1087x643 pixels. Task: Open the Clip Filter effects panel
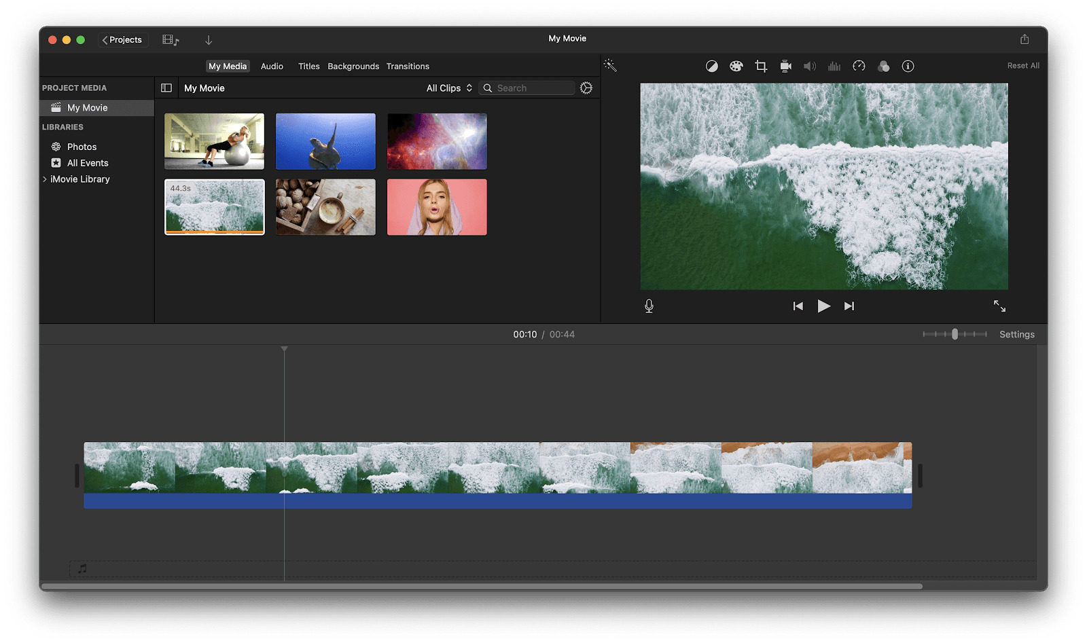[x=884, y=66]
